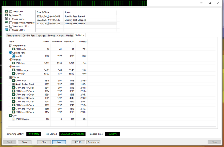Switch to the Cooling Fans tab
The image size is (224, 147).
(x=29, y=35)
